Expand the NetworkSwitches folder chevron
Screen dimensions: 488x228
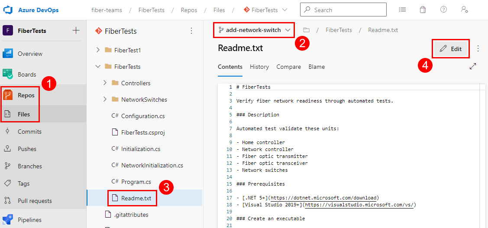tap(105, 100)
